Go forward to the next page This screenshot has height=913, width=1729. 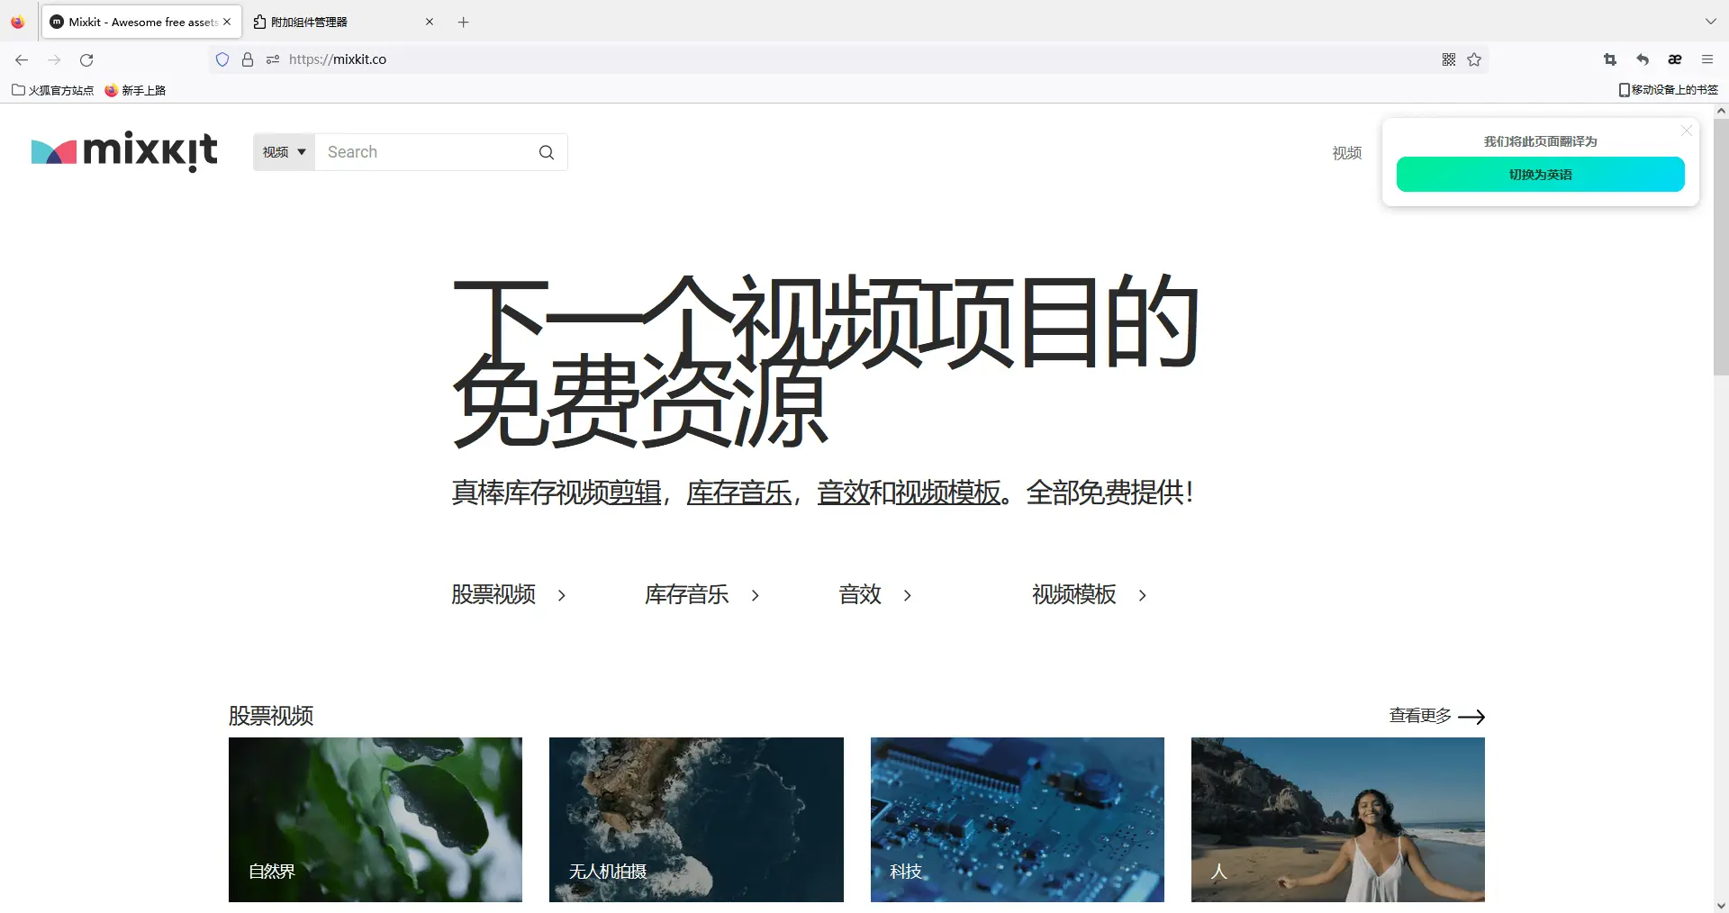click(54, 59)
